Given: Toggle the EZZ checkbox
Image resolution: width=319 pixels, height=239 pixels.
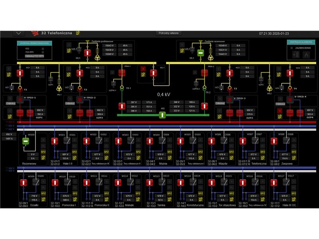Looking at the screenshot, I should [43, 48].
